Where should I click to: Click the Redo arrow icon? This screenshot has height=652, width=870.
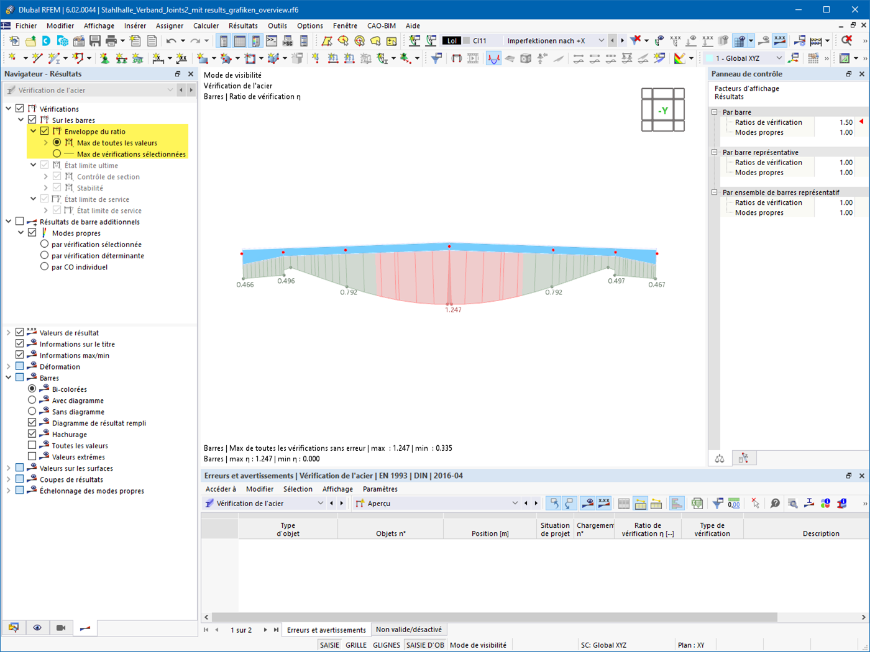point(195,41)
